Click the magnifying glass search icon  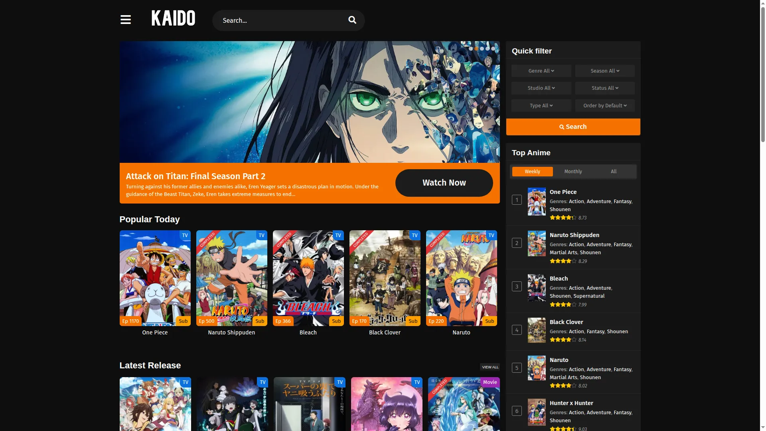[x=352, y=20]
